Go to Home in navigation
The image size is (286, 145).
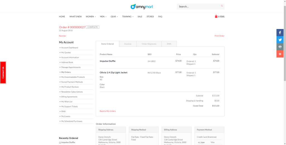pos(62,16)
